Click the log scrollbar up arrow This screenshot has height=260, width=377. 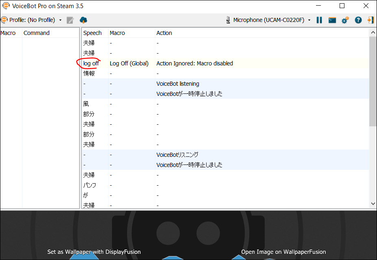click(373, 32)
